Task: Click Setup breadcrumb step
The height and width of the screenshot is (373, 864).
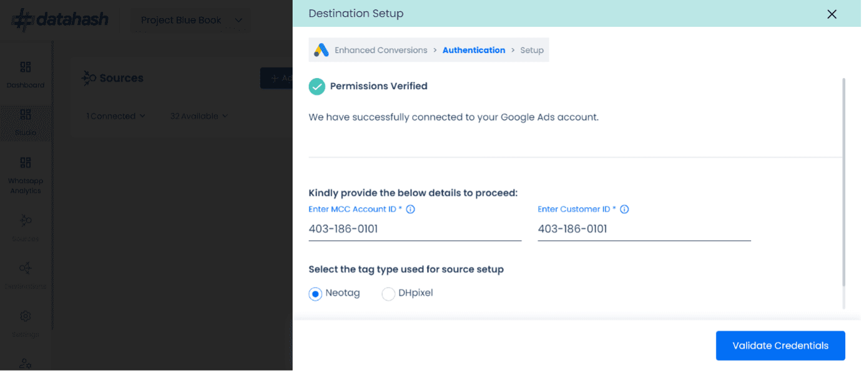Action: coord(532,51)
